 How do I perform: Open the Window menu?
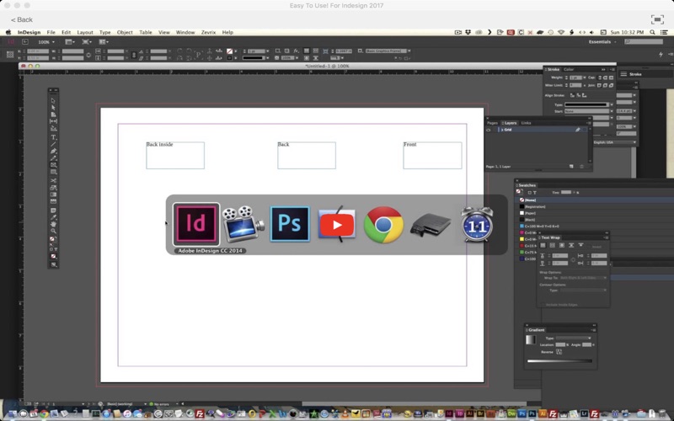185,32
